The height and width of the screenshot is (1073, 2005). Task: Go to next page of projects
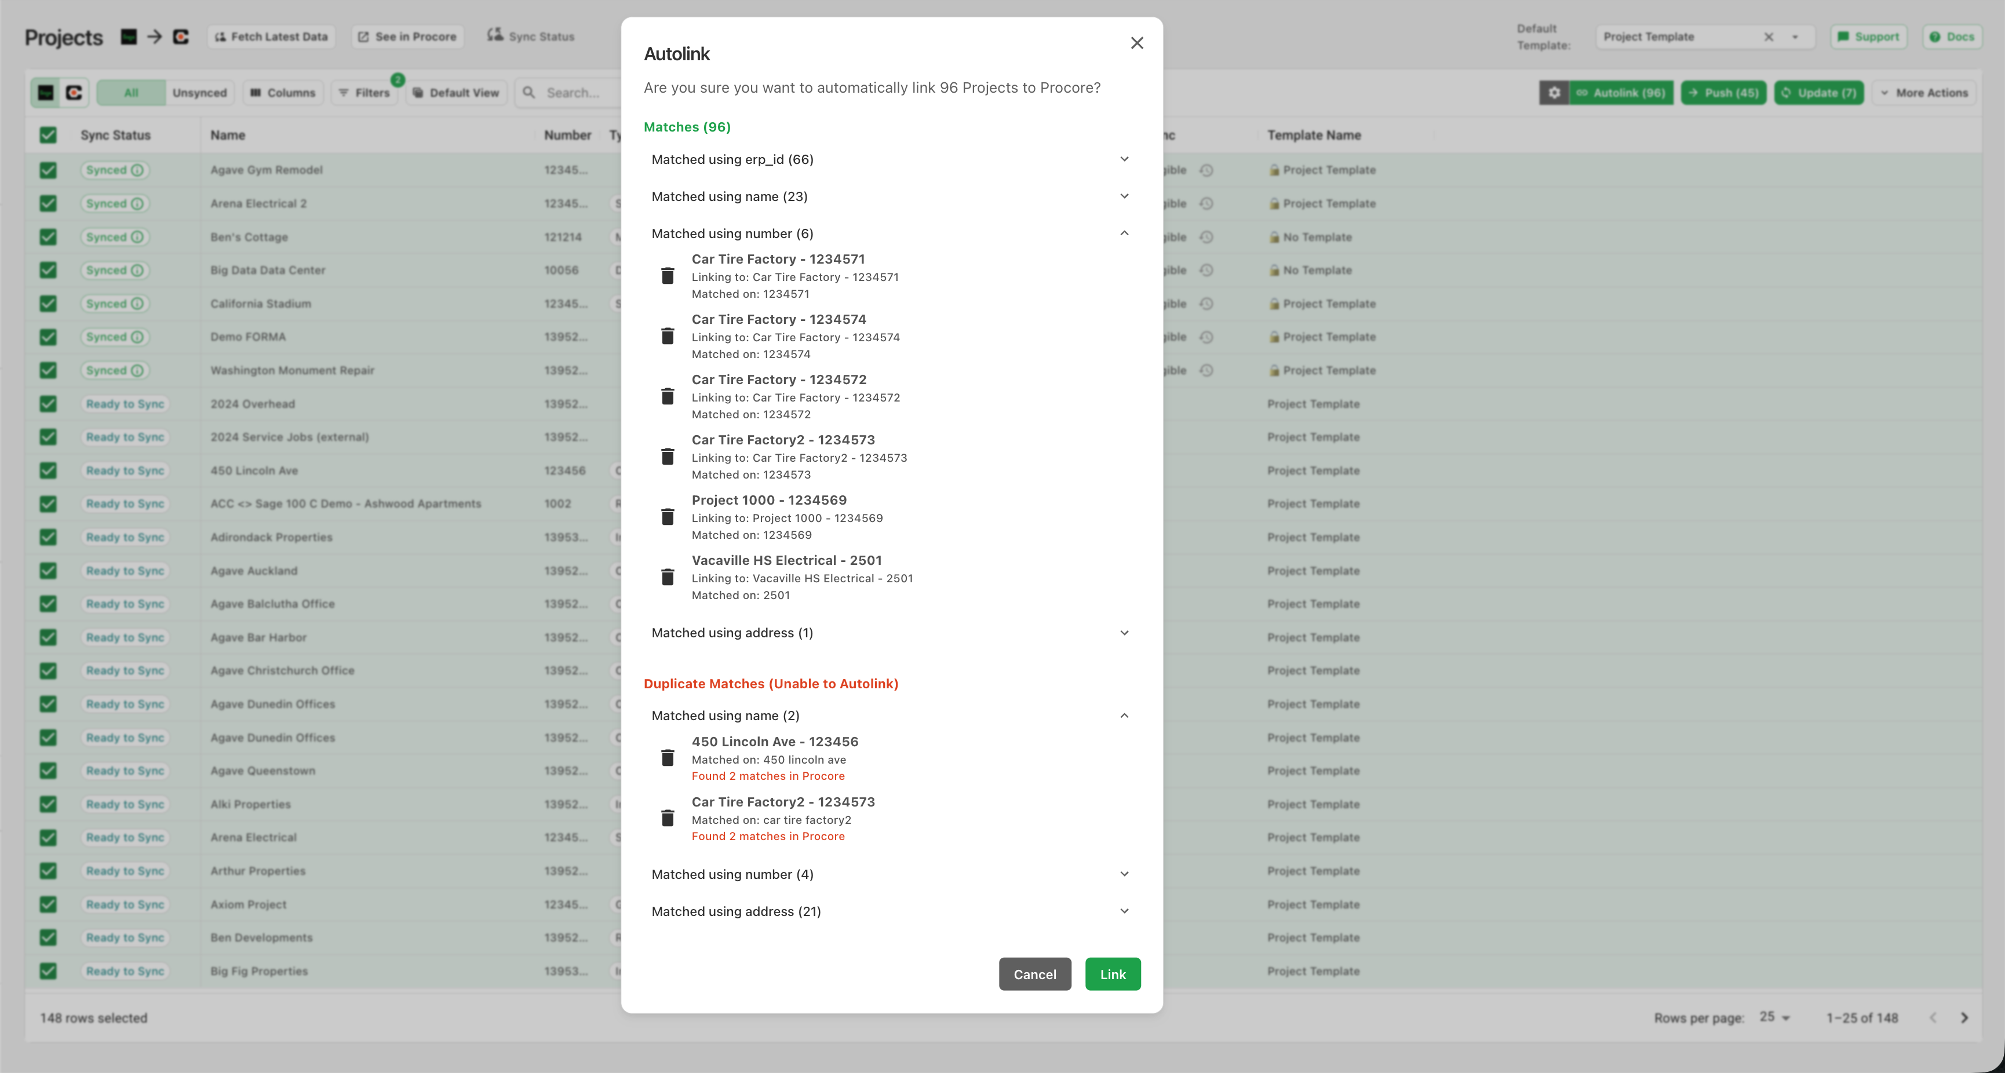(x=1964, y=1018)
